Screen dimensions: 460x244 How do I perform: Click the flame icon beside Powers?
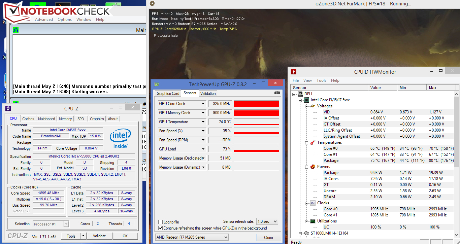[x=313, y=167]
